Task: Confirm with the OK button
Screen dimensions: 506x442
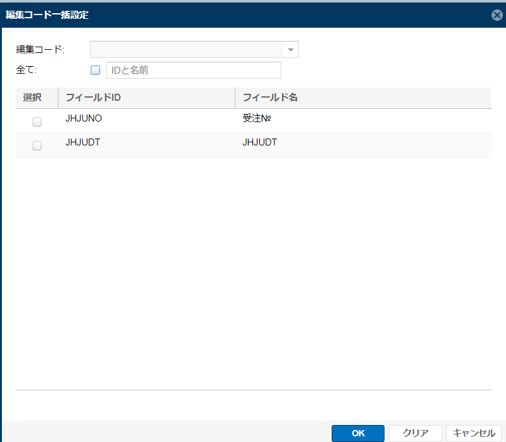Action: point(358,433)
